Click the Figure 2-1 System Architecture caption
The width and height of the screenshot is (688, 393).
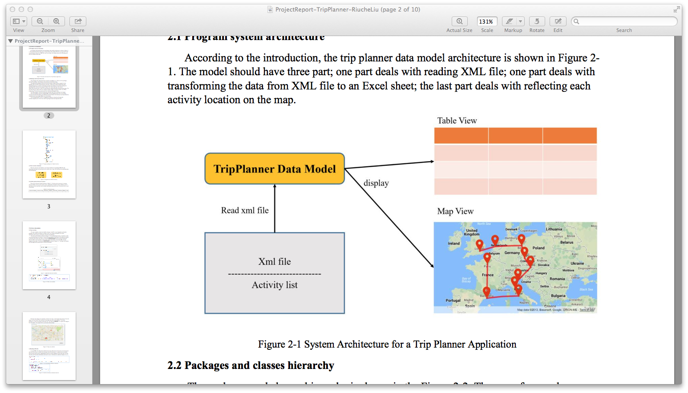pyautogui.click(x=387, y=344)
